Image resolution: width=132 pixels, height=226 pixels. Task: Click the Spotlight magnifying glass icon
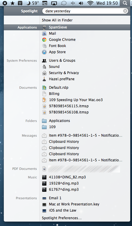(x=125, y=3)
